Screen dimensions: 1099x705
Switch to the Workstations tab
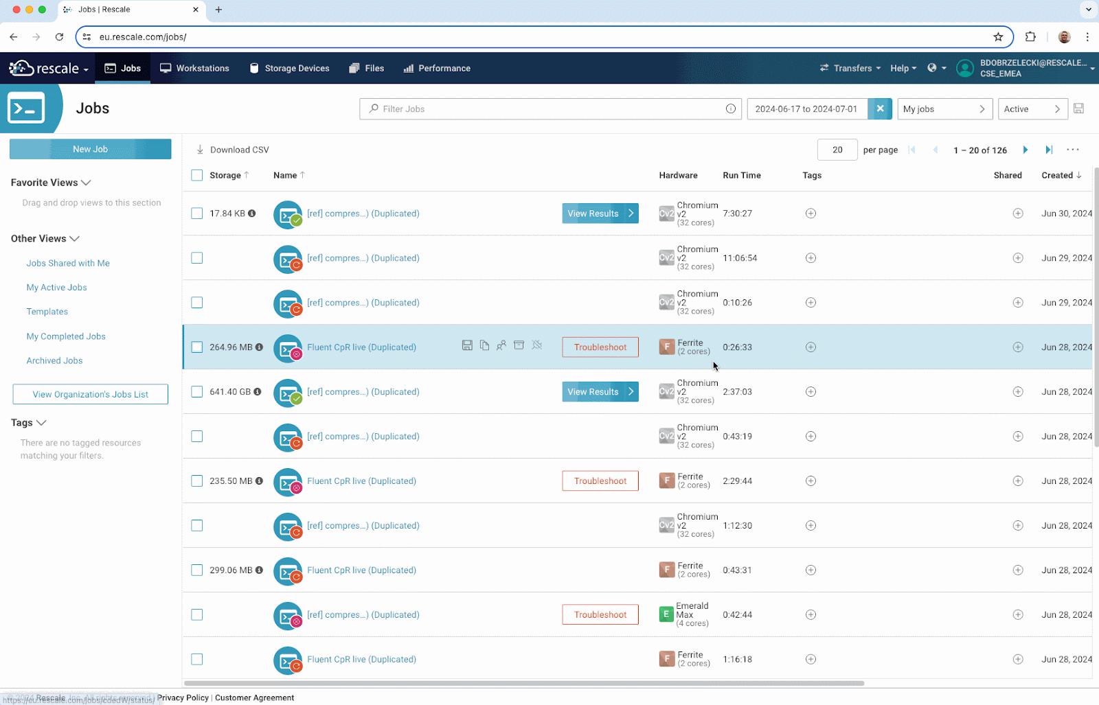tap(194, 68)
